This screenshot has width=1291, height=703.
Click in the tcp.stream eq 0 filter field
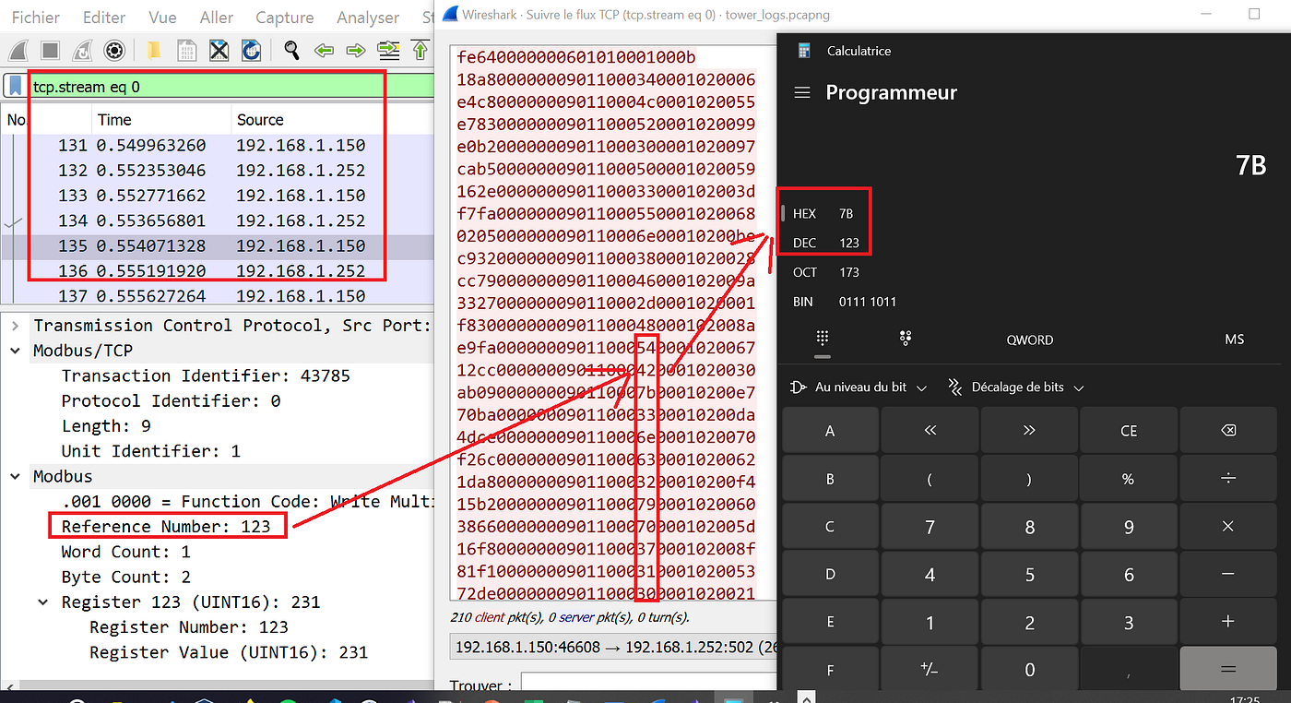pyautogui.click(x=229, y=87)
